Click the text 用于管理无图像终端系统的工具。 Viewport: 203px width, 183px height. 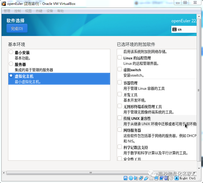pos(149,112)
